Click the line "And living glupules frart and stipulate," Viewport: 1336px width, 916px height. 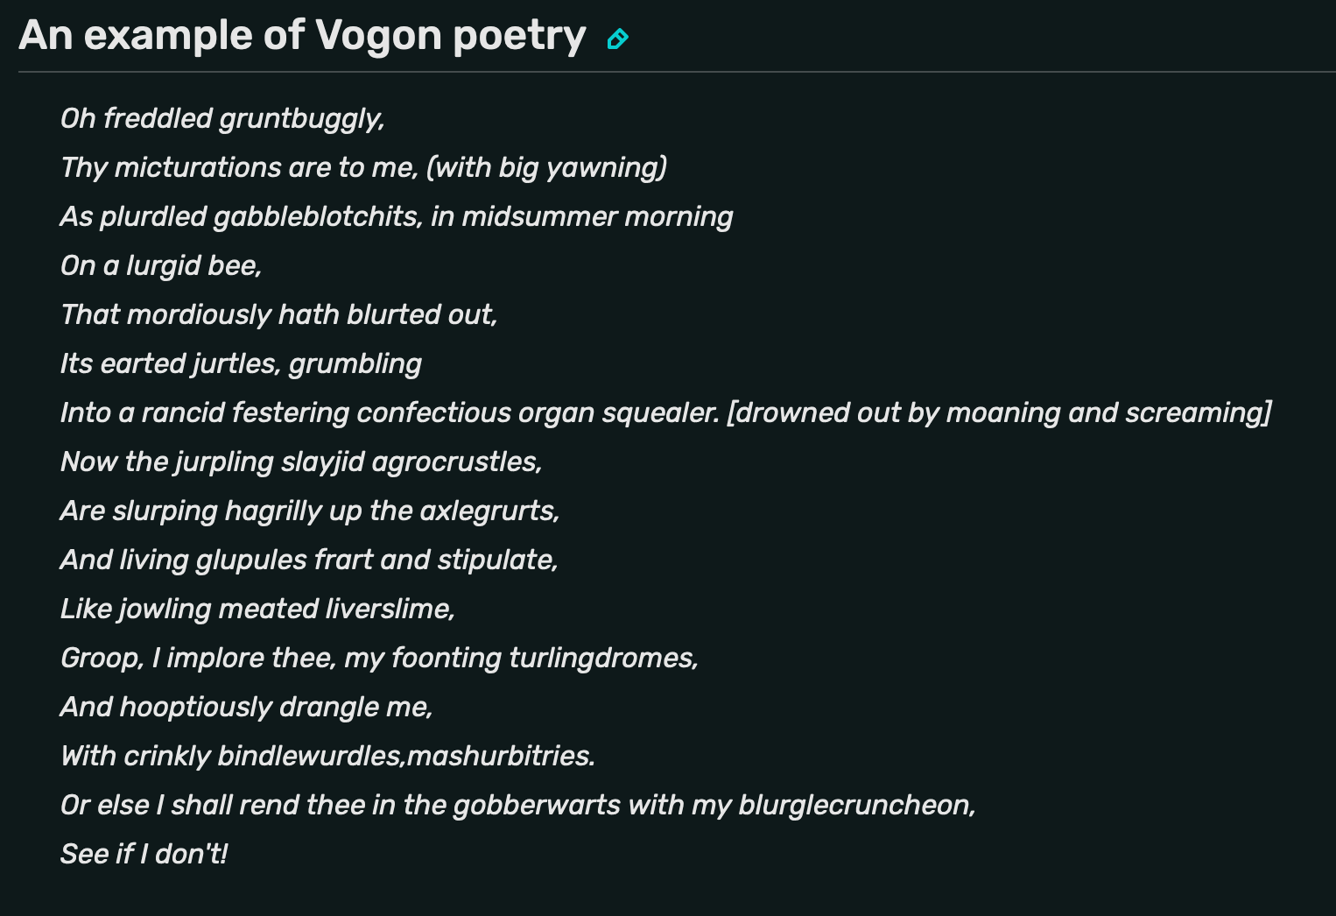[x=309, y=560]
